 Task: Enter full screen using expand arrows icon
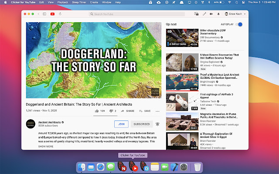204,14
